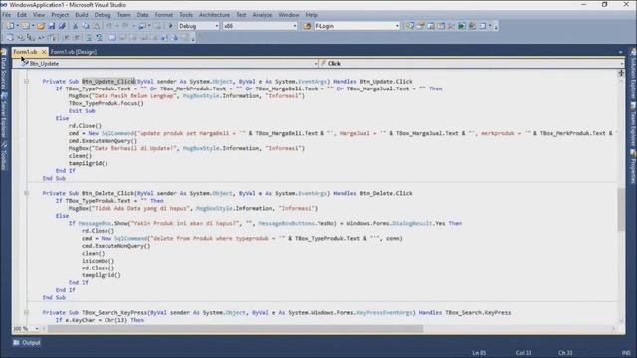637x358 pixels.
Task: Click the Add New Item toolbar icon
Action: click(25, 26)
